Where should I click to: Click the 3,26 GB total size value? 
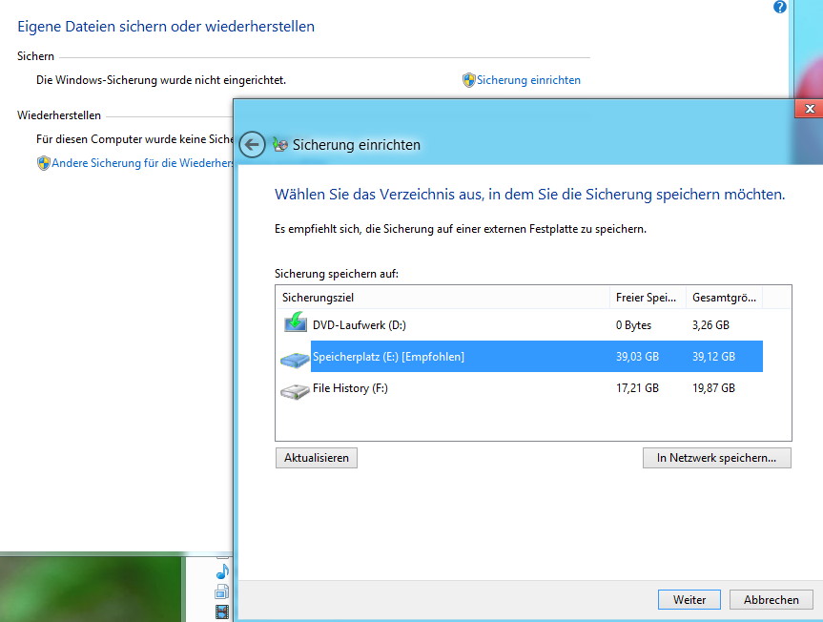click(710, 325)
